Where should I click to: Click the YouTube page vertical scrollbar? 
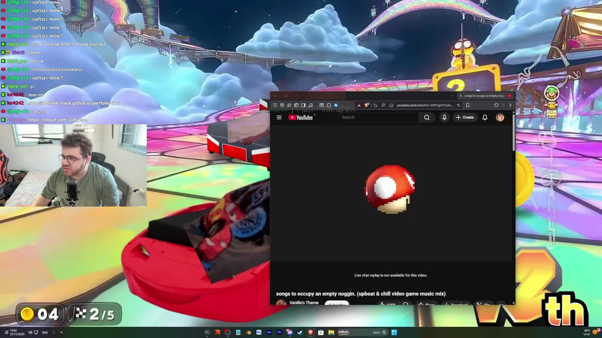coord(514,134)
